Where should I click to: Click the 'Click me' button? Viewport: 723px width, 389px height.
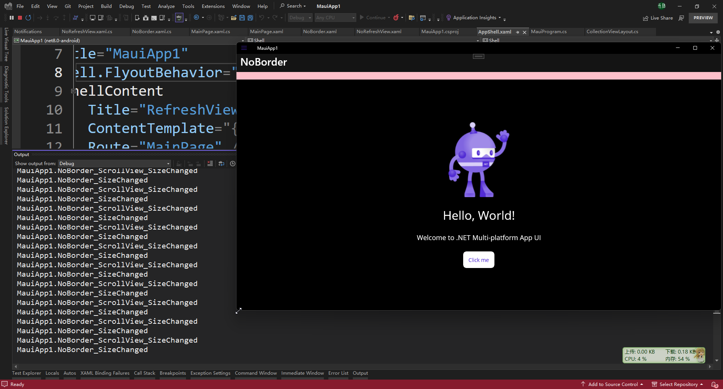[x=478, y=260]
